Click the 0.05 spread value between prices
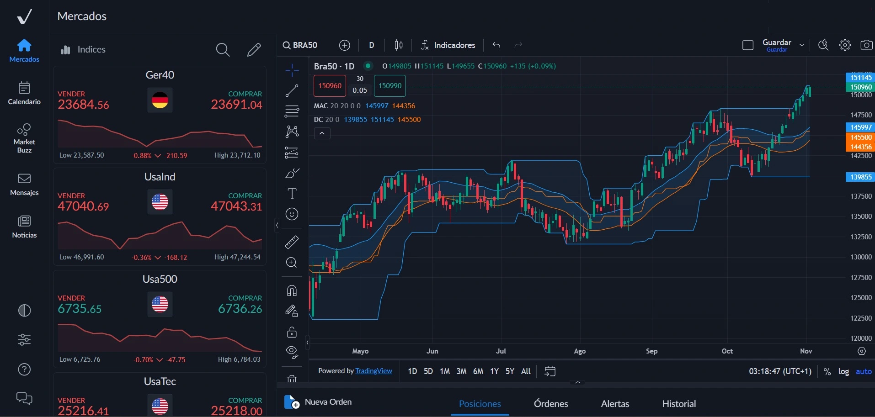The height and width of the screenshot is (417, 875). (x=359, y=90)
